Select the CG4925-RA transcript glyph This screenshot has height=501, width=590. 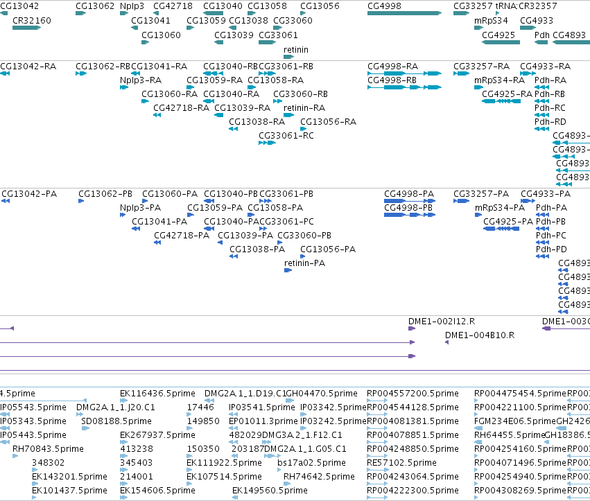click(501, 101)
